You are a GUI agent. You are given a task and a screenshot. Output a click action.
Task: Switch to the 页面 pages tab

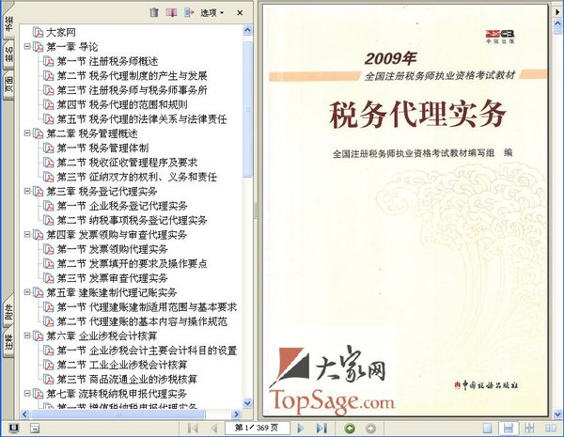point(8,84)
